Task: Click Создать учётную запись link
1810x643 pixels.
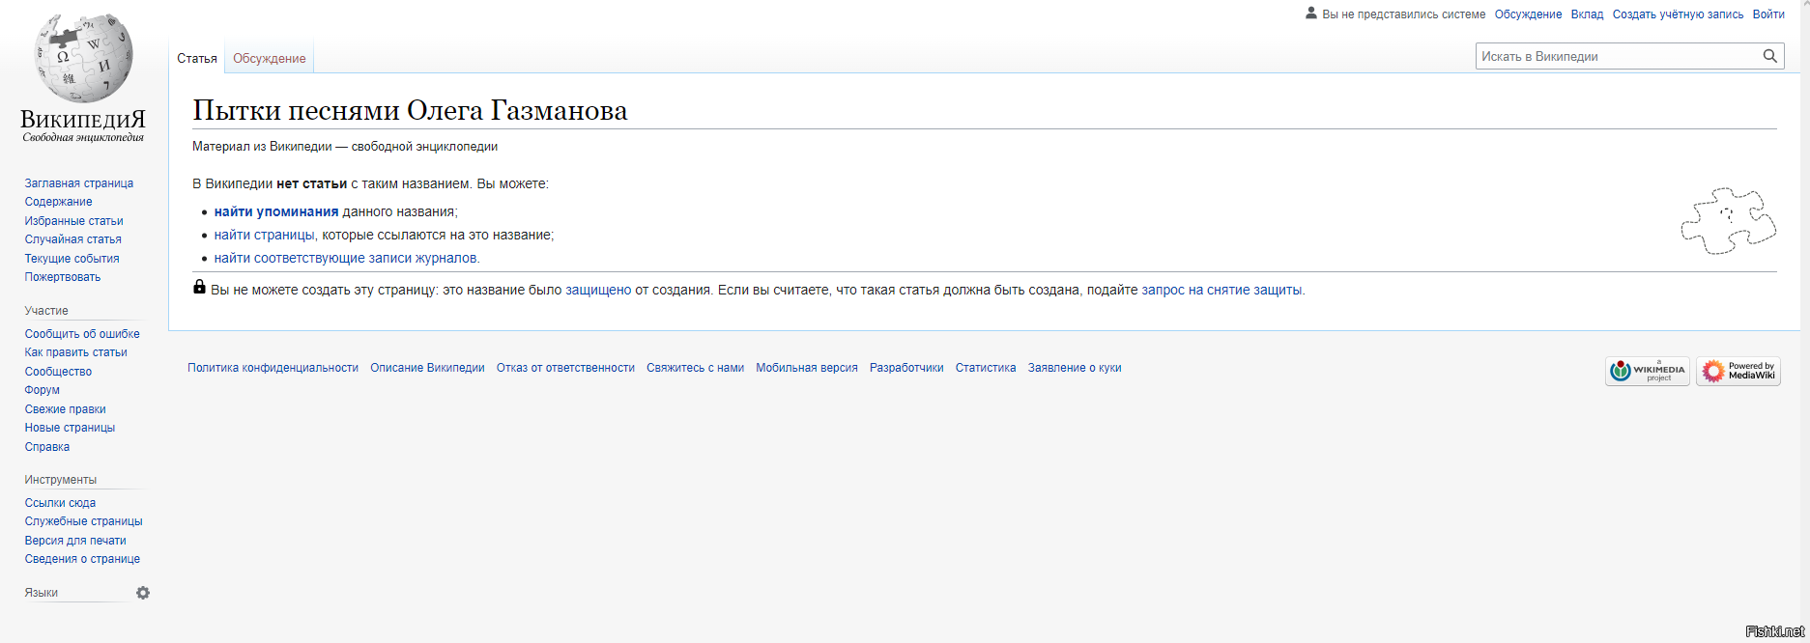Action: click(x=1678, y=14)
